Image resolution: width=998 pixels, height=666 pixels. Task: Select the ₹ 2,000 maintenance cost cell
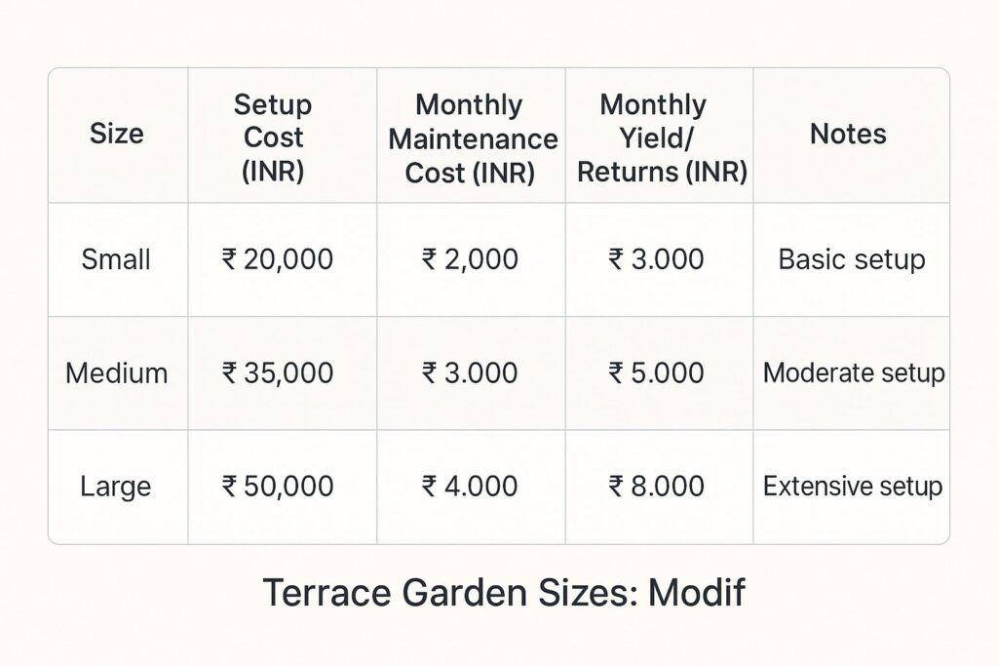pos(470,259)
